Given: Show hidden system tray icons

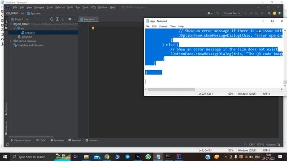Looking at the screenshot, I should (226, 157).
